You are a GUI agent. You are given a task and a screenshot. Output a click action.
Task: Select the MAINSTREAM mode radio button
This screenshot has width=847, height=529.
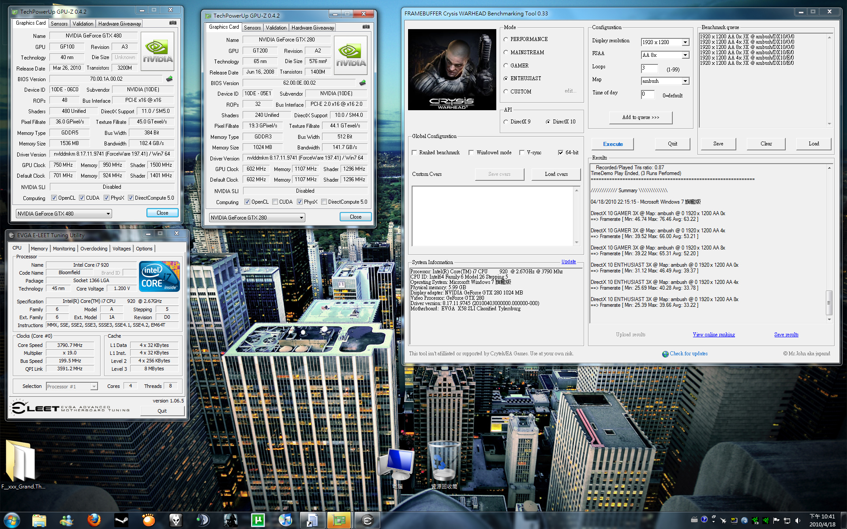506,52
